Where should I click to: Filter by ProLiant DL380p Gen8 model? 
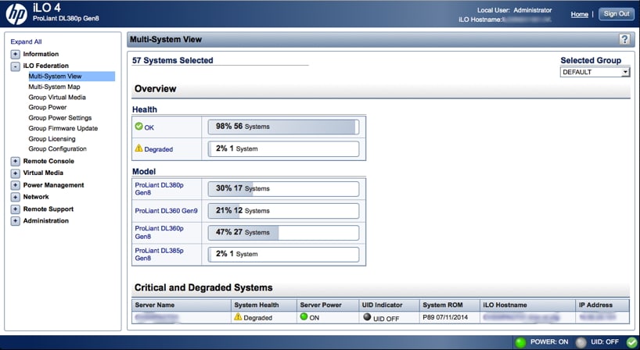pos(159,188)
